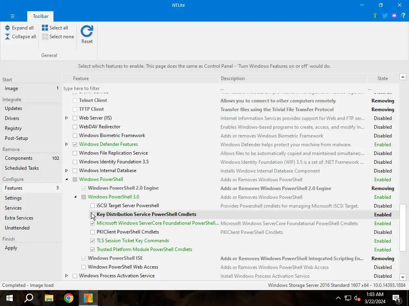Check Windows PowerShell Web Access checkbox
This screenshot has height=306, width=409.
83,267
